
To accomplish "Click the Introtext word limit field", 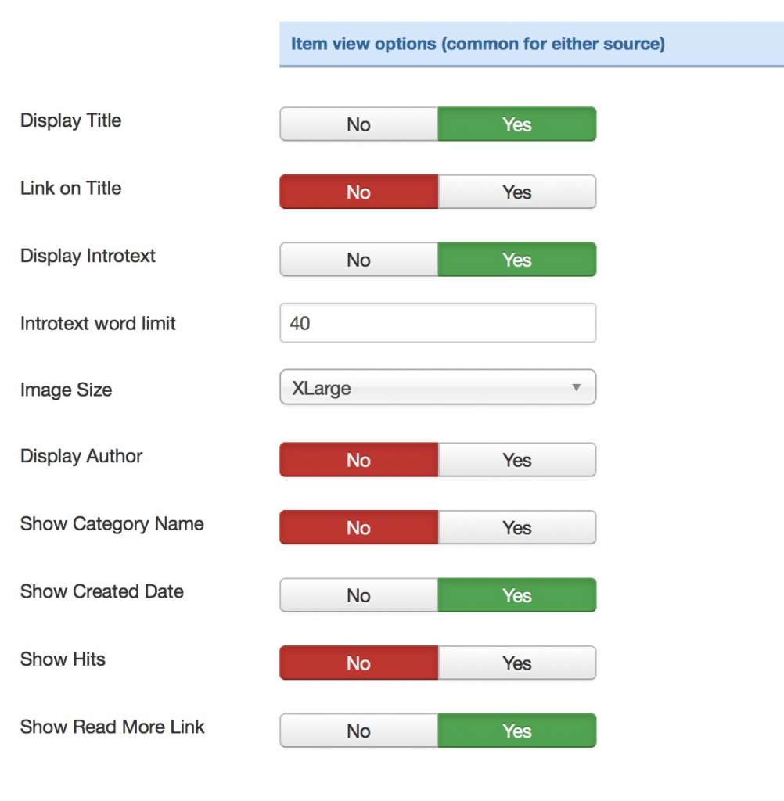I will pos(437,323).
